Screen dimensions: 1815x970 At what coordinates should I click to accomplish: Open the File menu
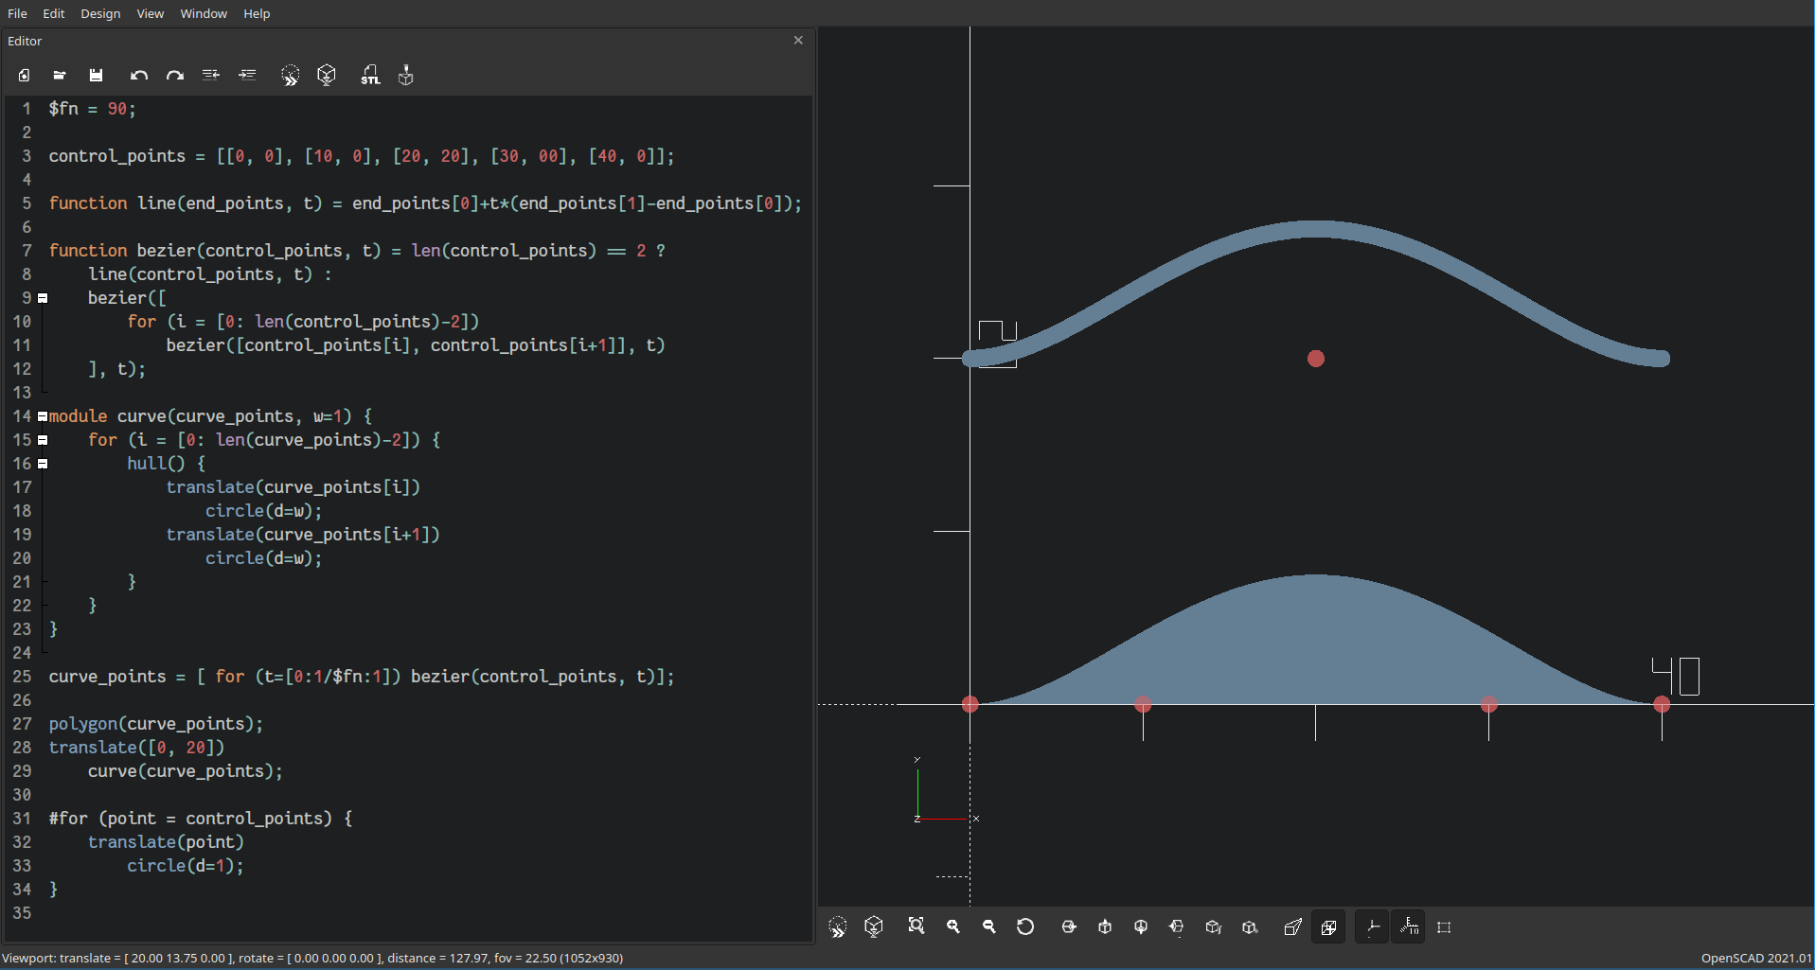17,13
